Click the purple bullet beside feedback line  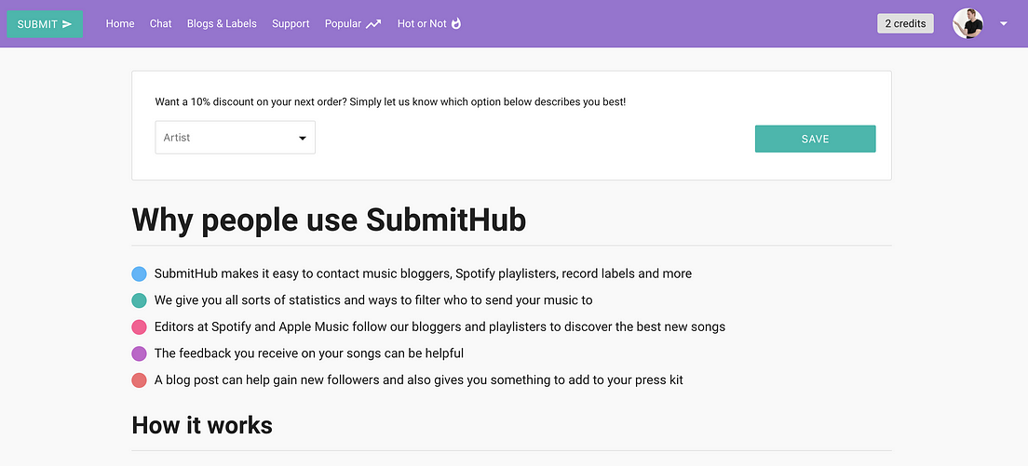(139, 353)
